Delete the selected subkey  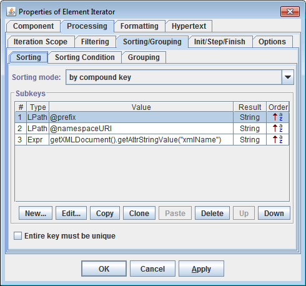212,213
